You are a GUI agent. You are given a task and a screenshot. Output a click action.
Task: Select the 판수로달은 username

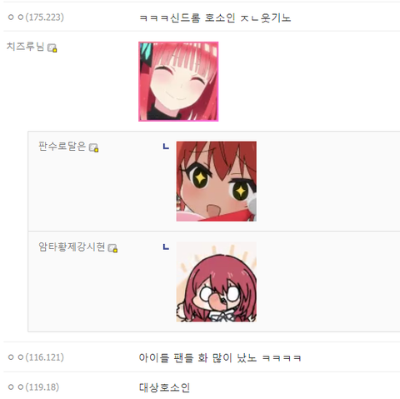[x=62, y=147]
